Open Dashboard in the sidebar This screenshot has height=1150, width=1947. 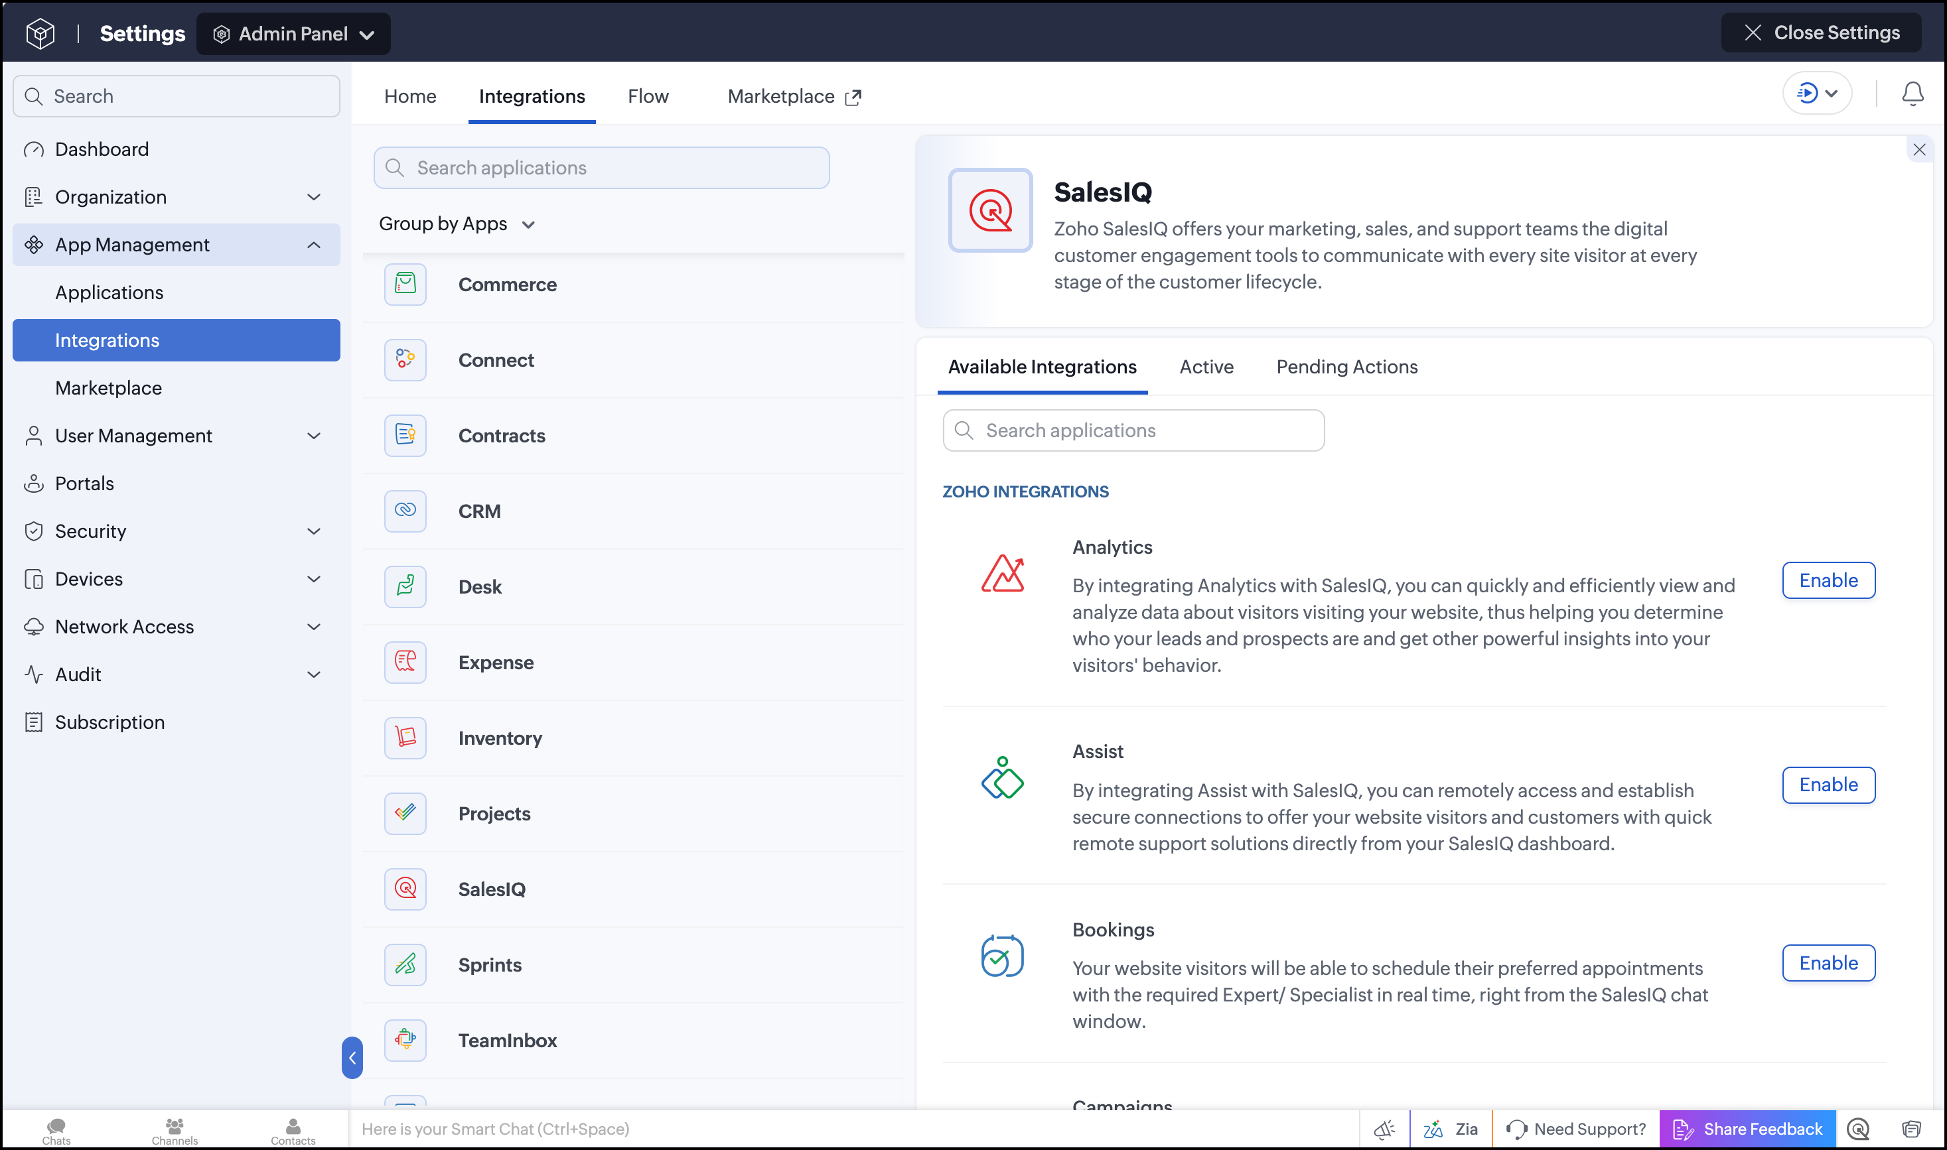tap(176, 149)
